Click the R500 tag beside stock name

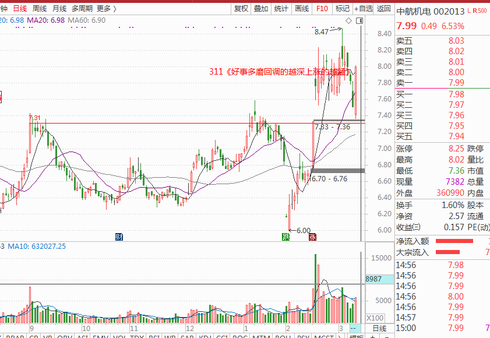480,10
